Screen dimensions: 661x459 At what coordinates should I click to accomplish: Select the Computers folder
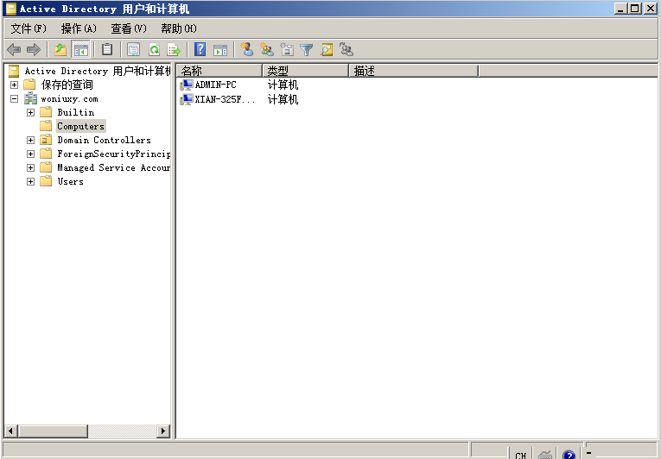click(81, 126)
